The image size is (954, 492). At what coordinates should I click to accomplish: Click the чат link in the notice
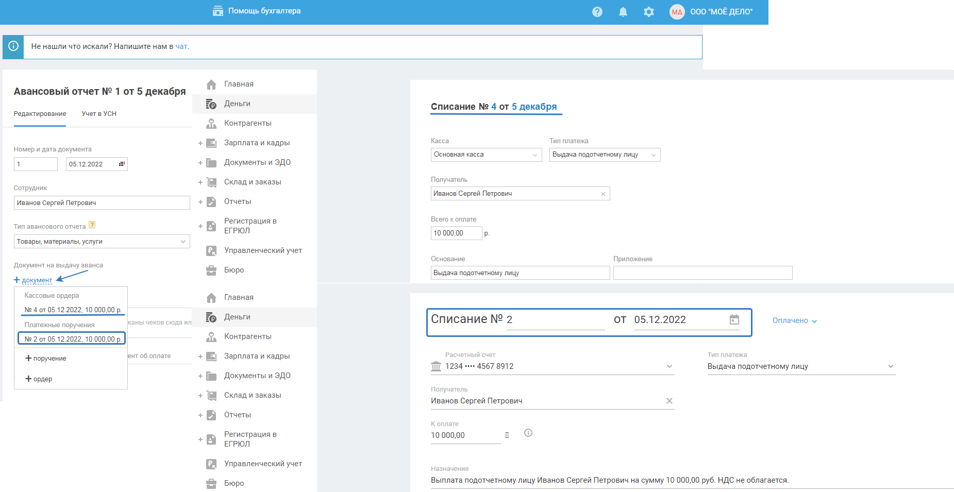point(181,46)
